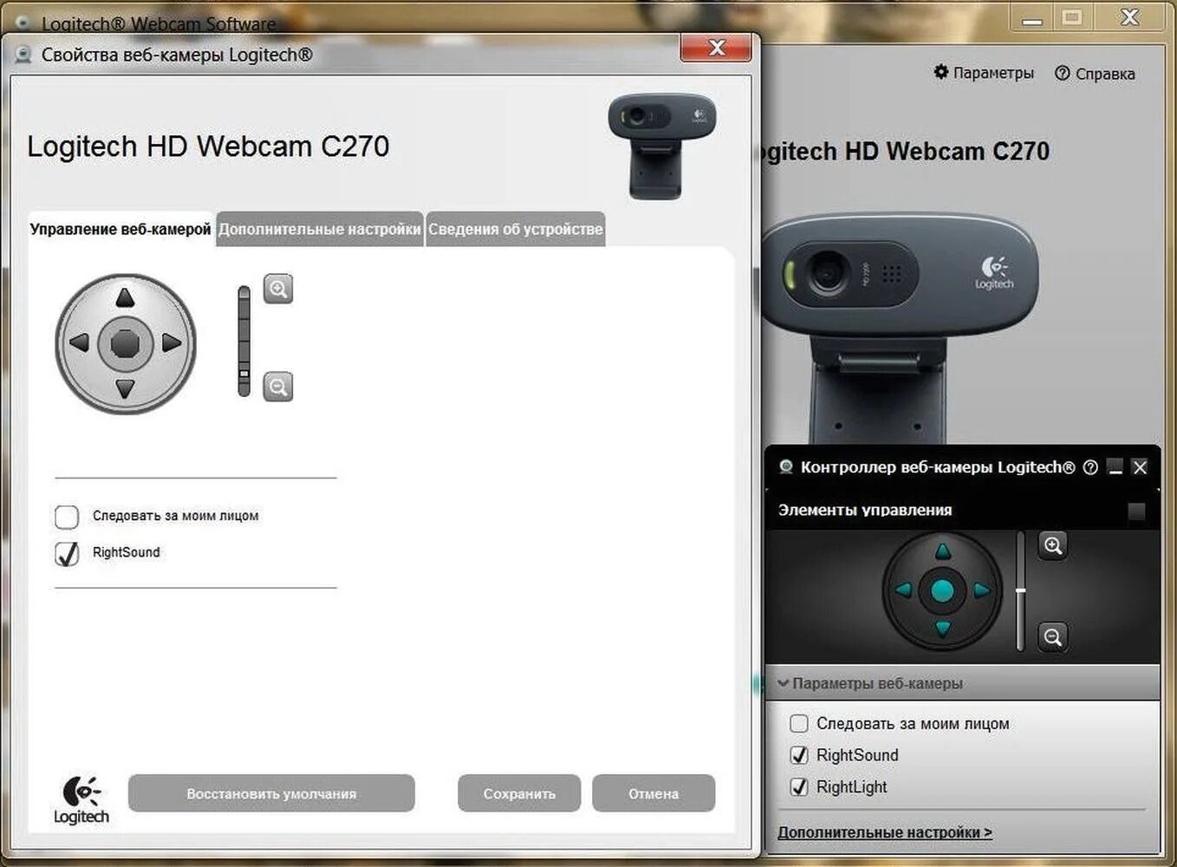Uncheck RightLight in controller panel
Viewport: 1177px width, 867px height.
[x=799, y=787]
